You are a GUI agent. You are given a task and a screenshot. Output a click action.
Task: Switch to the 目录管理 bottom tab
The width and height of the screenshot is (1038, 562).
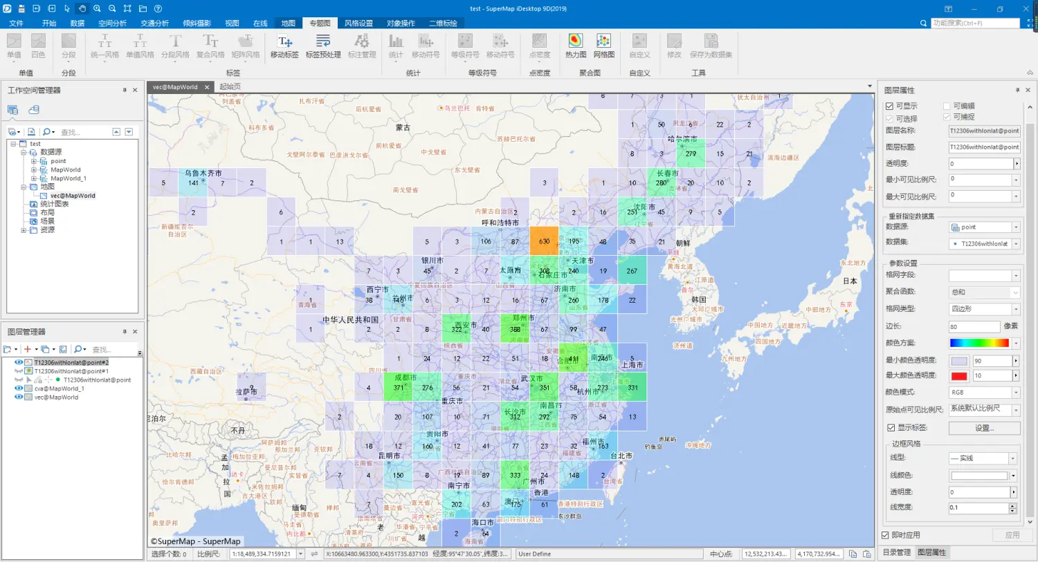[x=897, y=553]
